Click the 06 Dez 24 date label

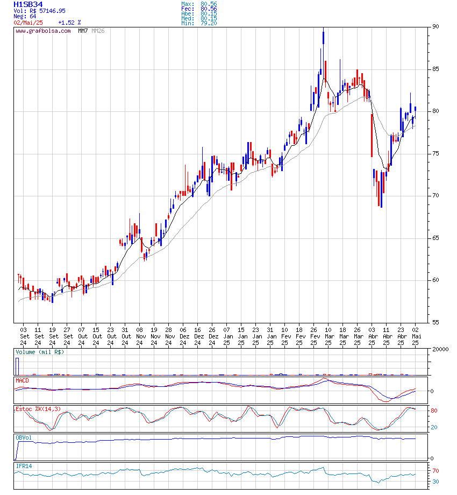tap(183, 336)
